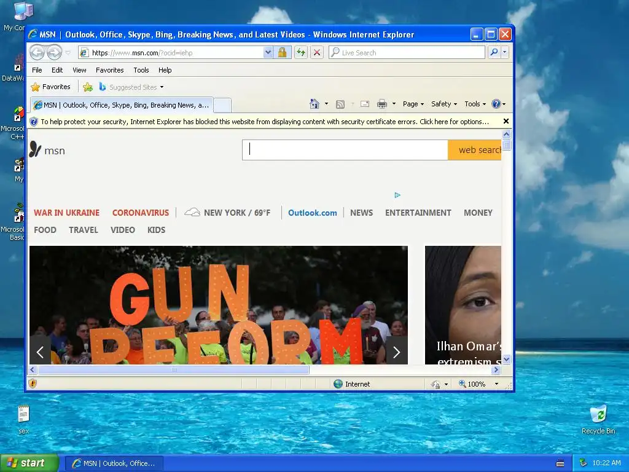
Task: Stop loading with red X icon
Action: (x=317, y=53)
